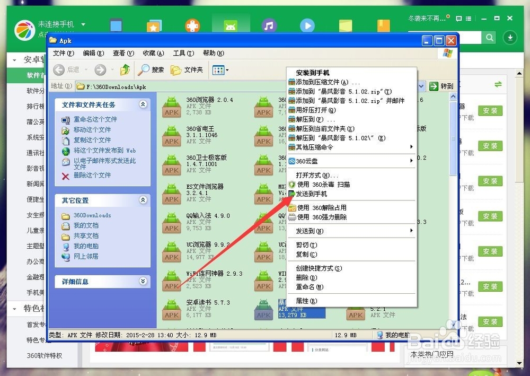Screen dimensions: 530x376
Task: Select the UC浏览器 APK file icon
Action: (172, 251)
